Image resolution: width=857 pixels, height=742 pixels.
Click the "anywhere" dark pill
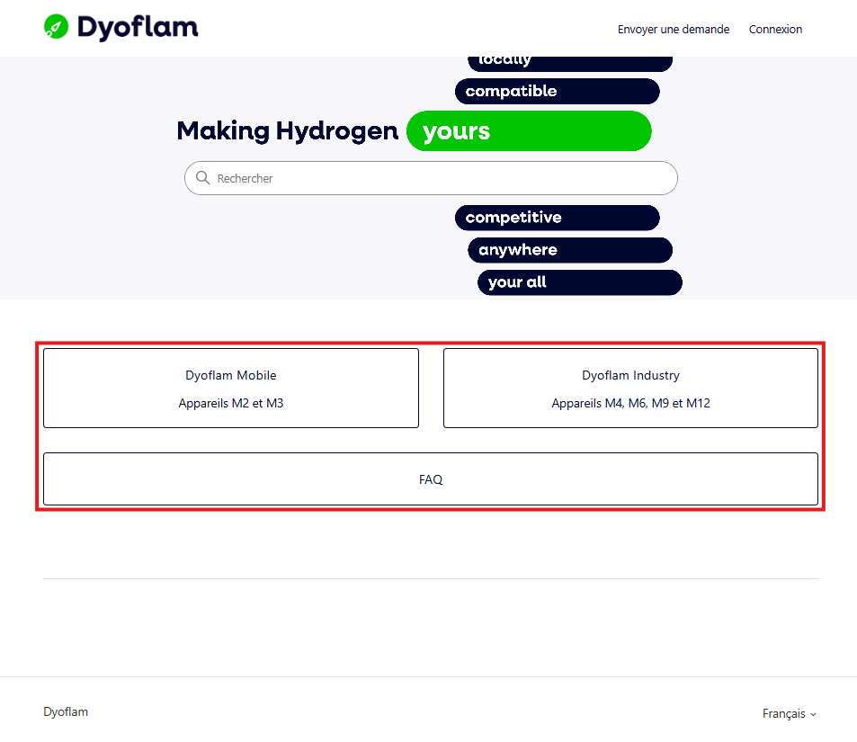(x=570, y=250)
